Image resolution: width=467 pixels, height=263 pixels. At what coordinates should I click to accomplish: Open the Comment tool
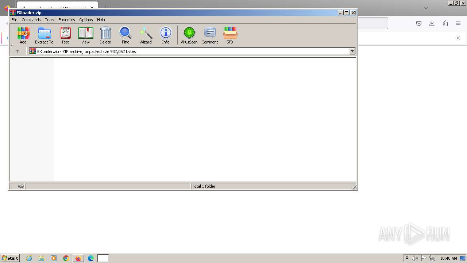tap(210, 35)
